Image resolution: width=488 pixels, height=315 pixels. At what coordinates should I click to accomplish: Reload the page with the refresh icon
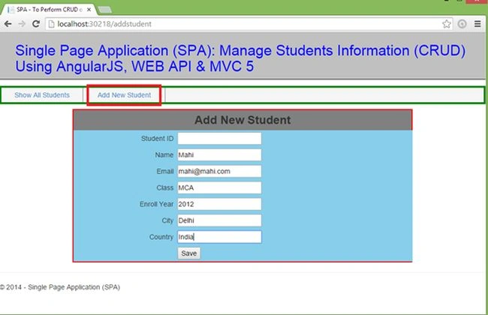coord(36,24)
